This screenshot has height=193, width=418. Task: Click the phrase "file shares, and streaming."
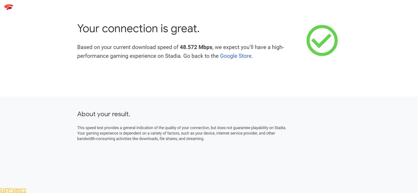click(182, 139)
